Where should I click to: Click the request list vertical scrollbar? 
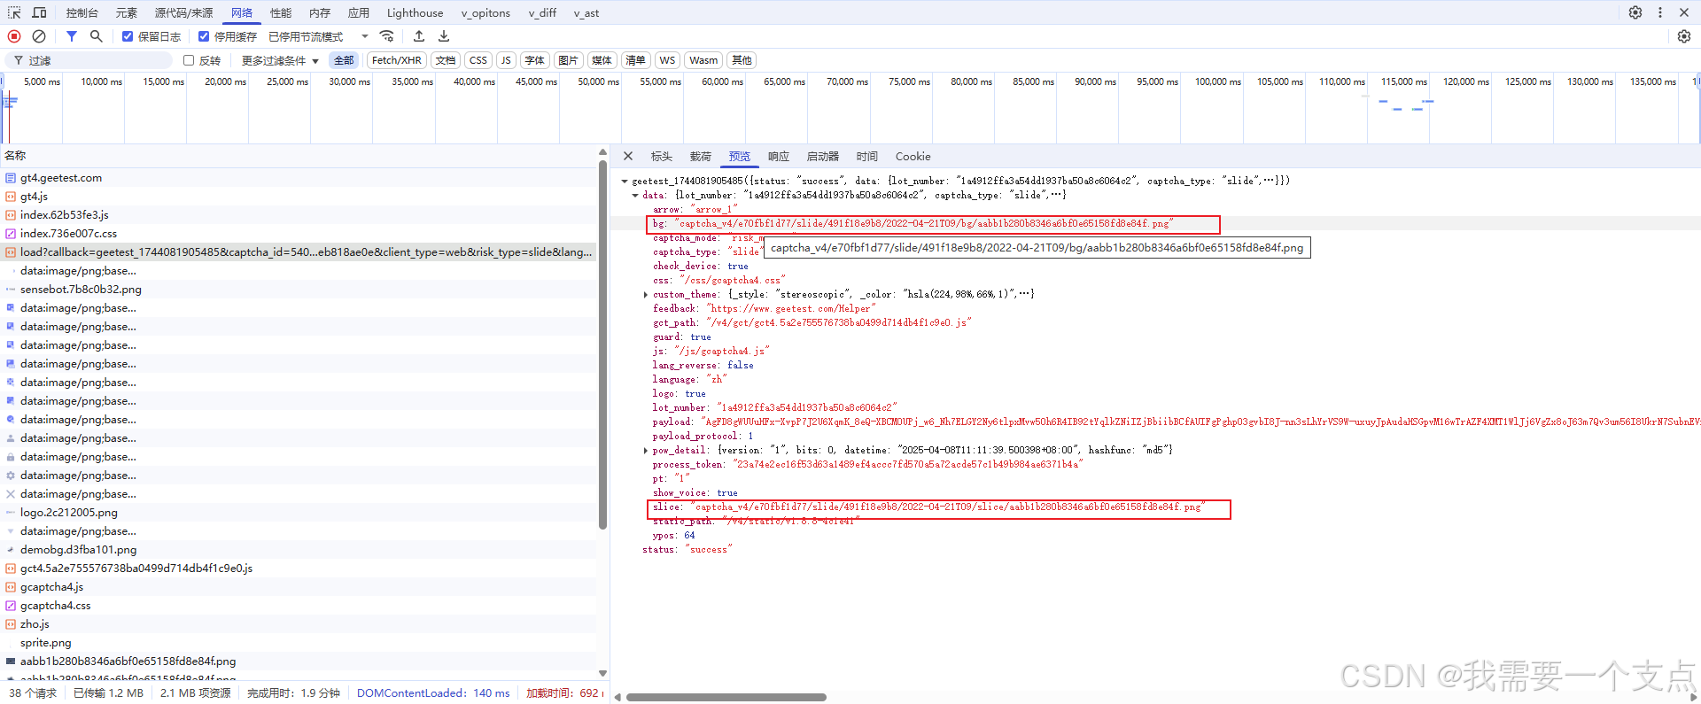(x=602, y=345)
